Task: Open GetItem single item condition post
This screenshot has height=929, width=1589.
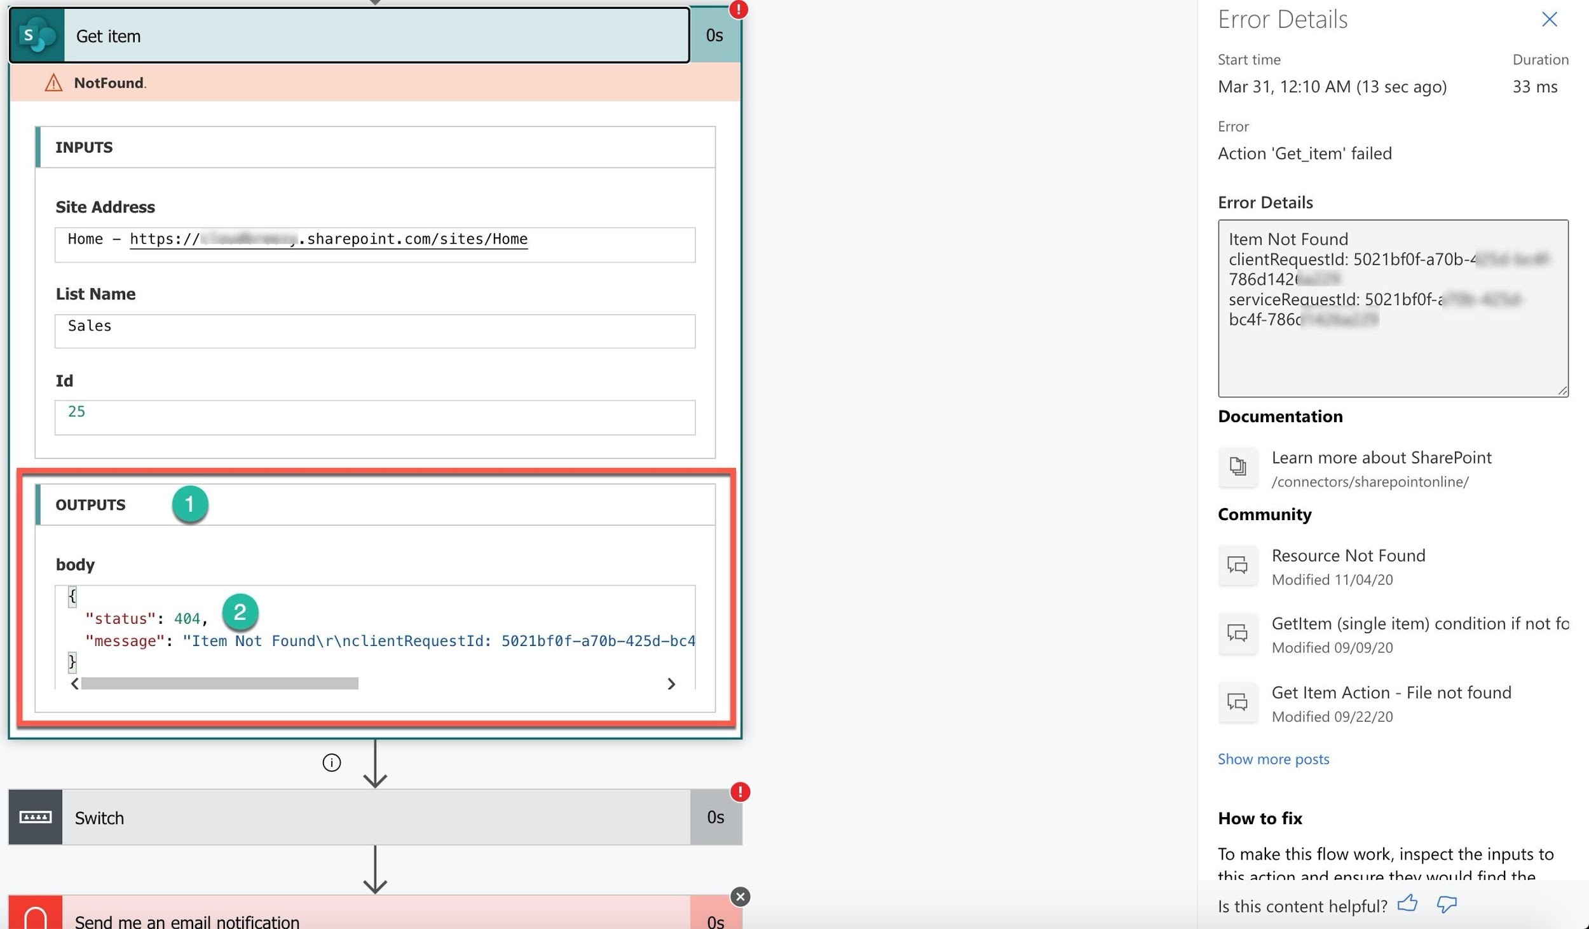Action: point(1420,624)
